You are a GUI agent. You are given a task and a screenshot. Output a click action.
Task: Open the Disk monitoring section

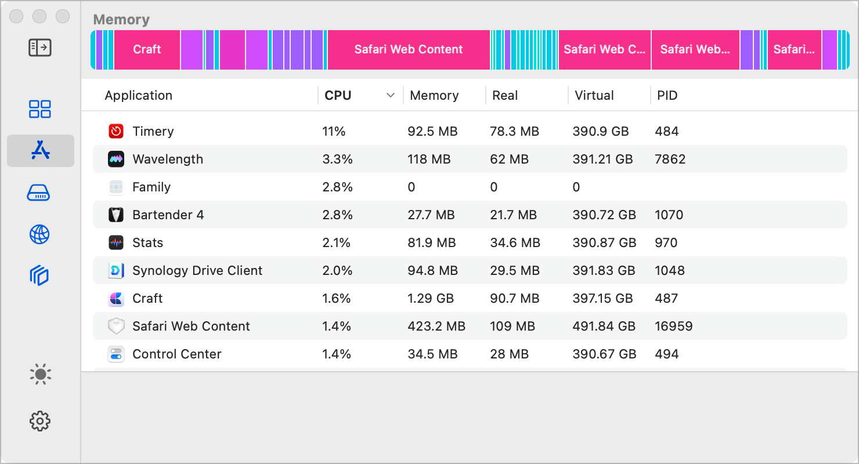click(x=40, y=193)
